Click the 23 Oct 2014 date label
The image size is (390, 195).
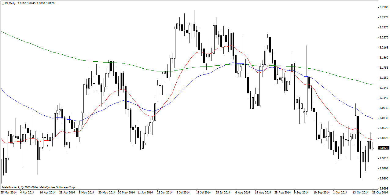(x=380, y=193)
